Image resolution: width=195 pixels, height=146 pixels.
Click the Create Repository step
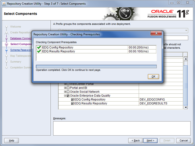tap(21, 32)
